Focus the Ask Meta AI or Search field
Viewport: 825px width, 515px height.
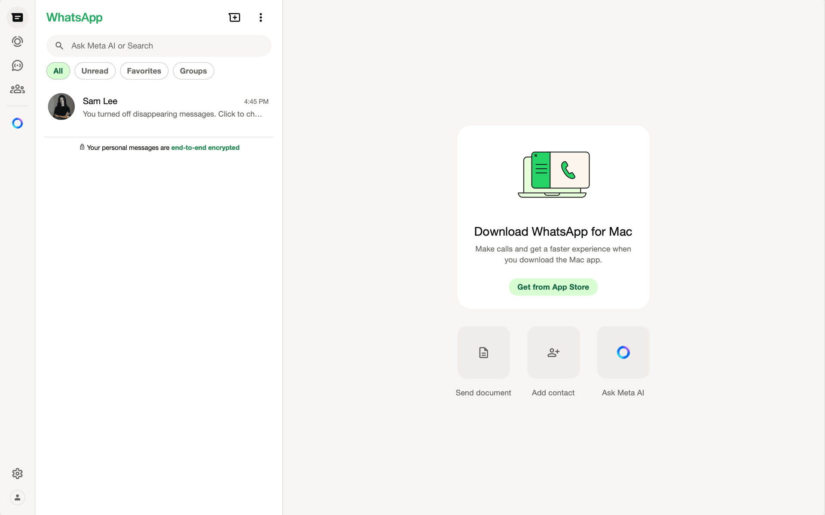pyautogui.click(x=159, y=46)
